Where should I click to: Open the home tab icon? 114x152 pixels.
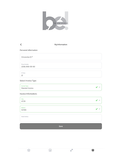click(x=29, y=150)
